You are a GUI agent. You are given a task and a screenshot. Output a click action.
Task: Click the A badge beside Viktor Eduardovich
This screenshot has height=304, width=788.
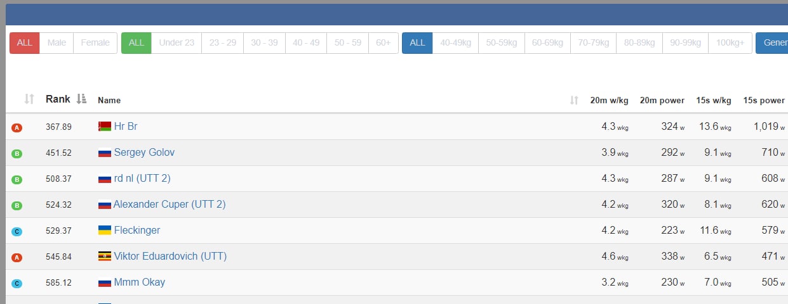[17, 258]
